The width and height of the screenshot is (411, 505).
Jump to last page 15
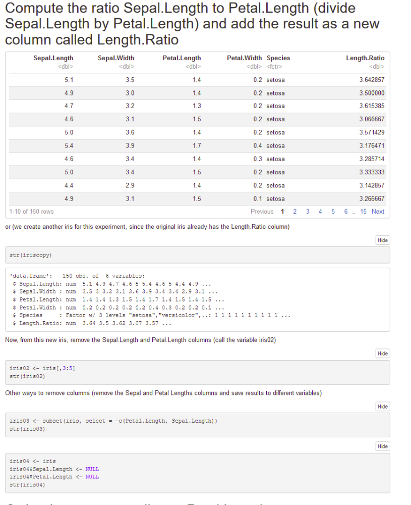[363, 212]
